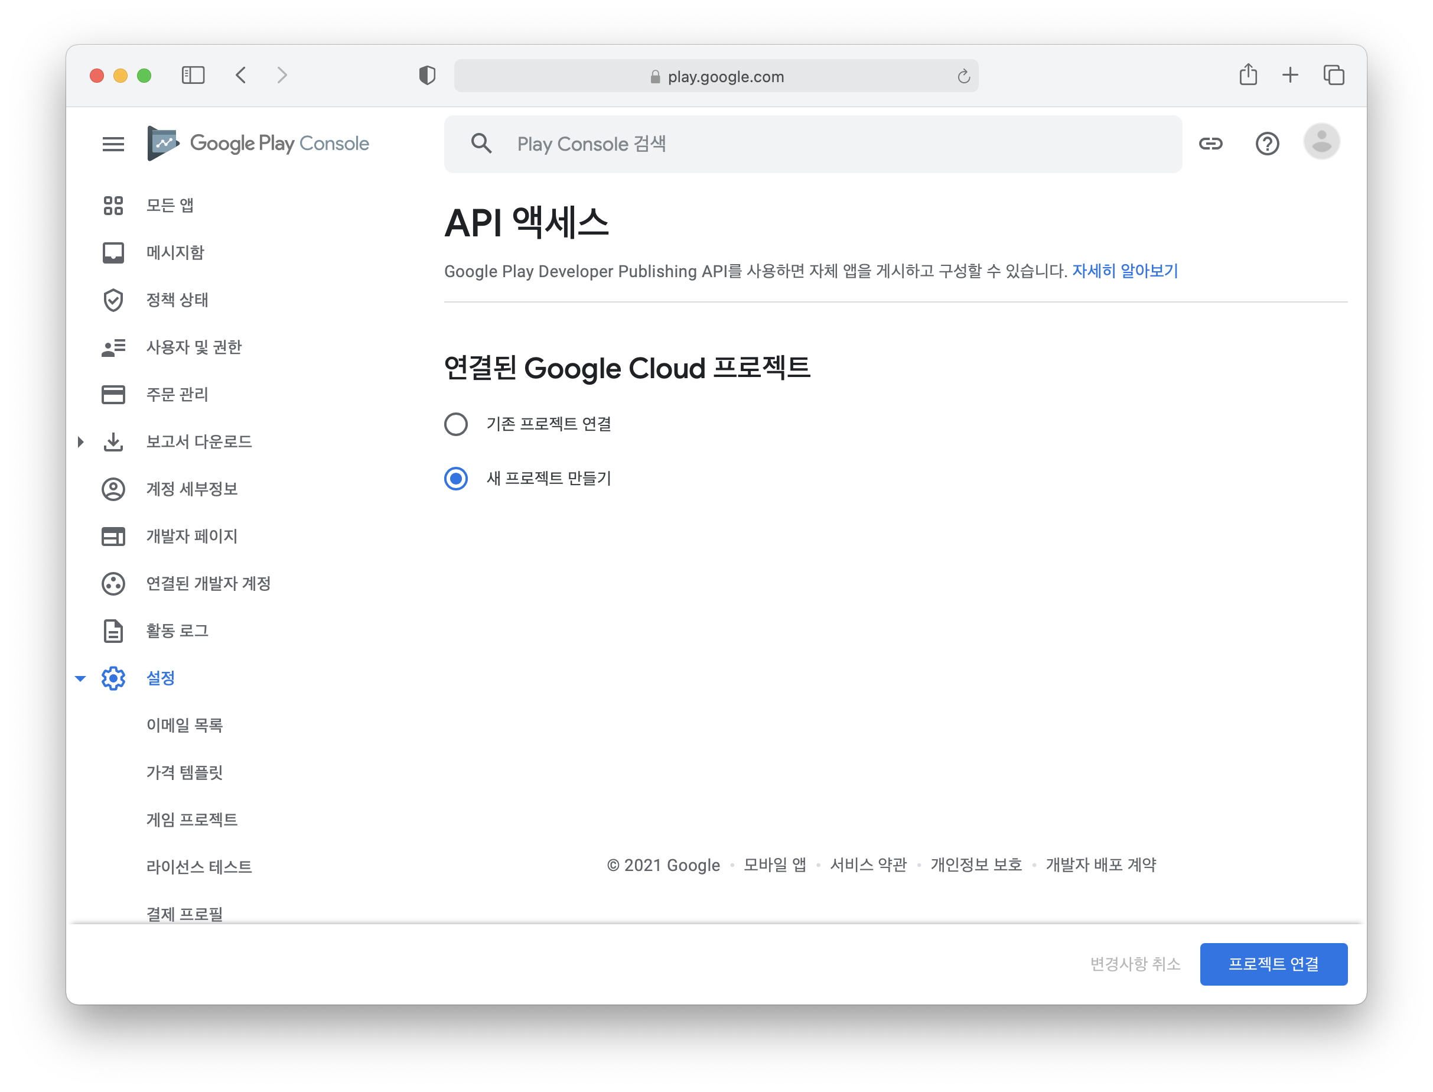Open 사용자 및 권한 menu item
Screen dimensions: 1433x1092
click(x=194, y=347)
